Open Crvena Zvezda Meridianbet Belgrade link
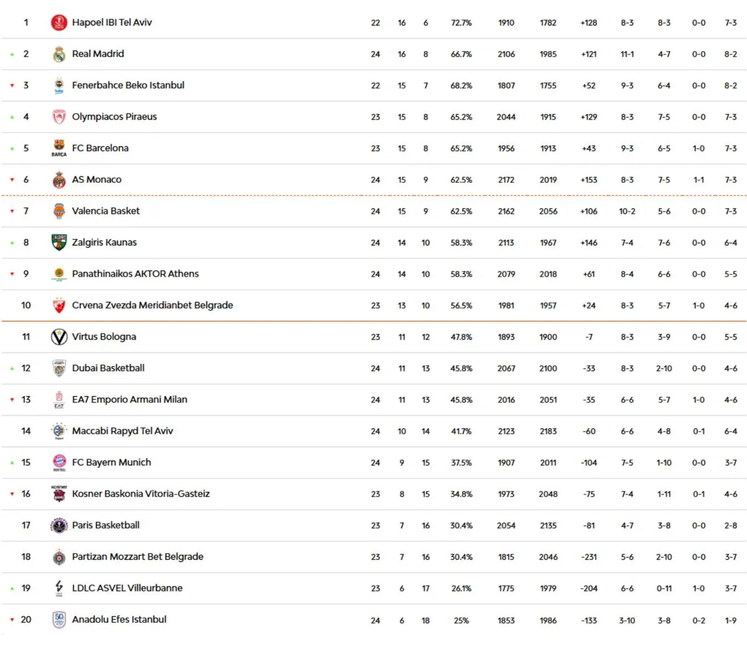 [153, 305]
